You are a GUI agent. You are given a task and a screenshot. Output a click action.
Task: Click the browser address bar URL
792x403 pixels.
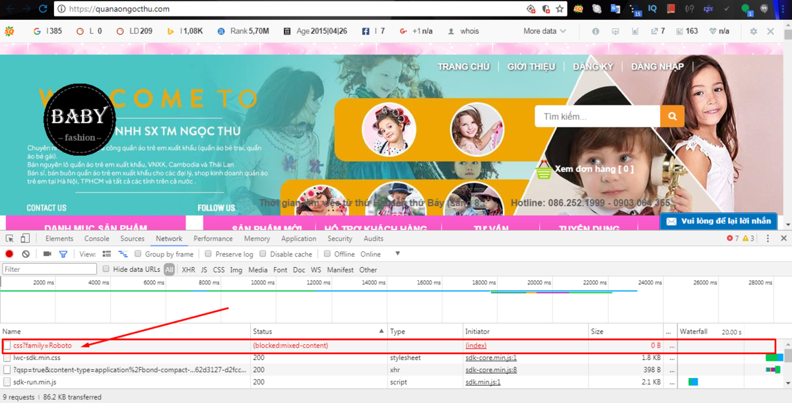(119, 9)
